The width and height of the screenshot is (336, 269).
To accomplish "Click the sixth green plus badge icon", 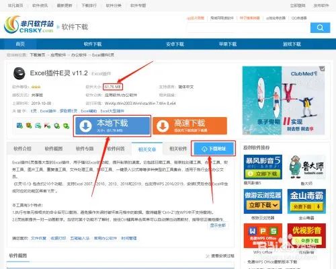I will point(66,126).
